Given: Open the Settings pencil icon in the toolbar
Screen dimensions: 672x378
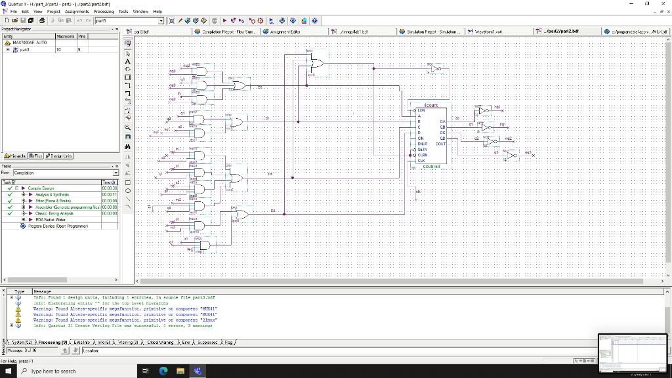Looking at the screenshot, I should (180, 20).
